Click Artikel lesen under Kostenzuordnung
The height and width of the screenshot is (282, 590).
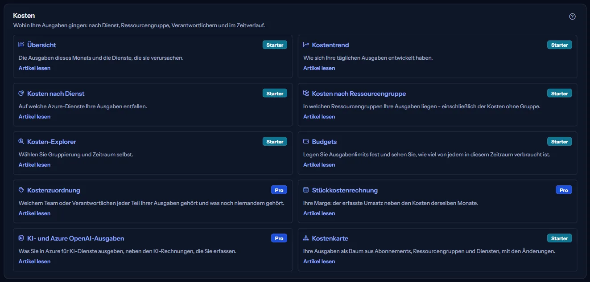pyautogui.click(x=34, y=213)
